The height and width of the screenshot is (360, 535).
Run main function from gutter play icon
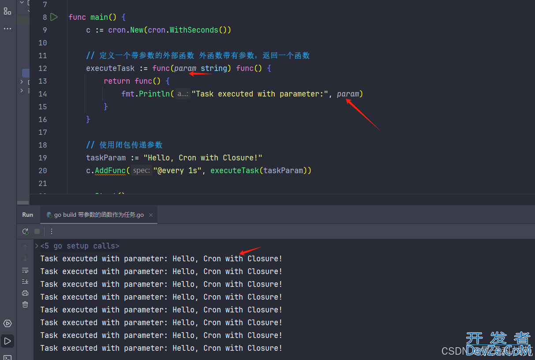click(54, 17)
